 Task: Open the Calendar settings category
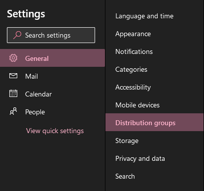[x=52, y=94]
